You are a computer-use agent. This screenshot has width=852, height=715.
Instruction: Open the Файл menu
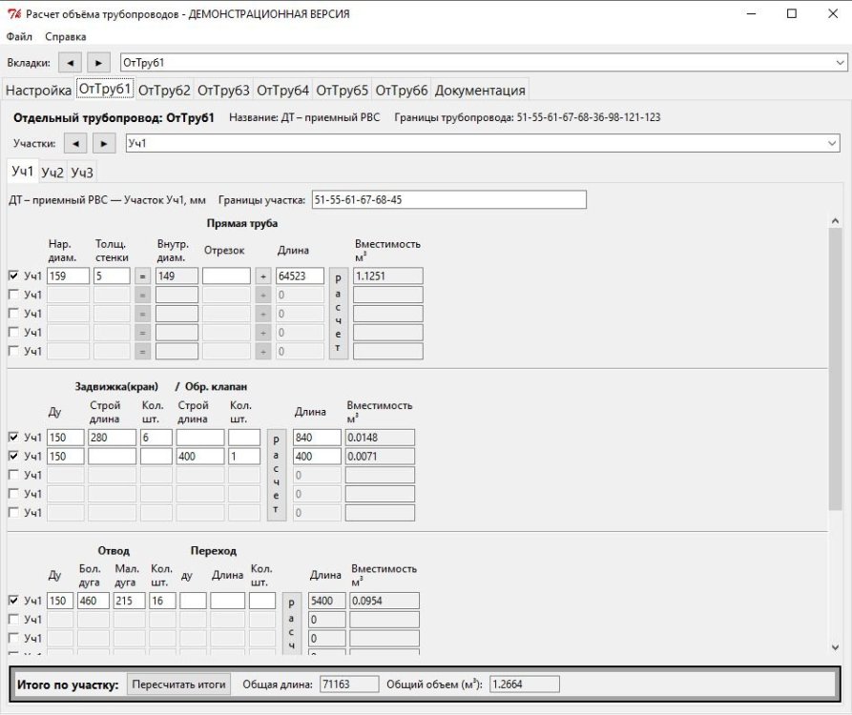[19, 36]
